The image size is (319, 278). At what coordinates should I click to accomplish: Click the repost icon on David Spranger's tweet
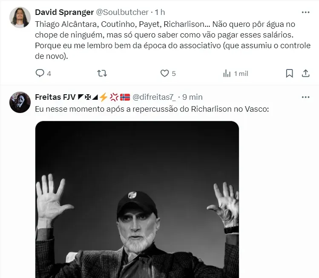click(102, 73)
